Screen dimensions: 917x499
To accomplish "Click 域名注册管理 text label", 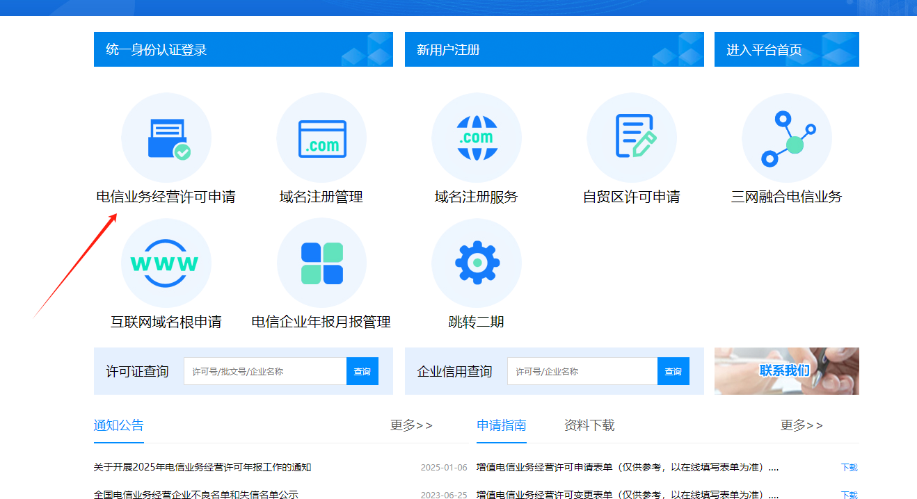I will (x=321, y=197).
